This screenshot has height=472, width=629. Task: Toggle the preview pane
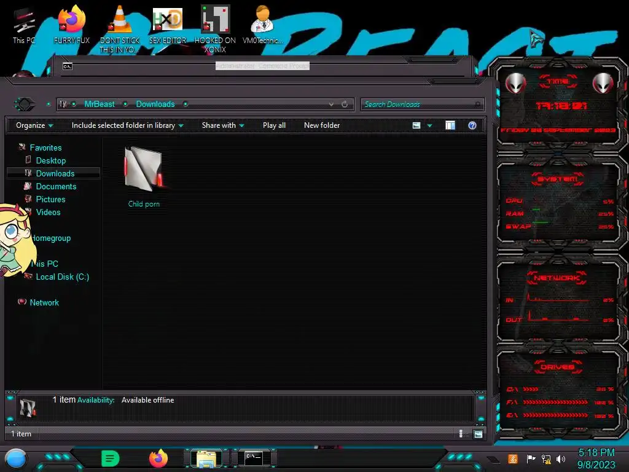450,125
